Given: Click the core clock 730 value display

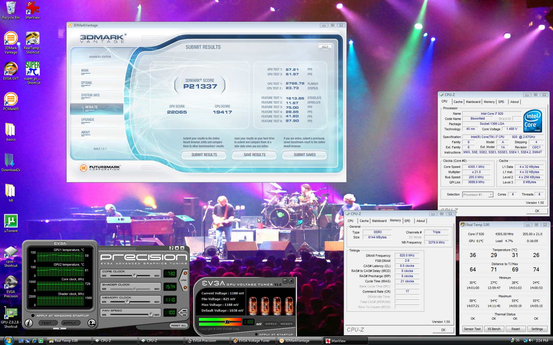Looking at the screenshot, I should point(170,274).
